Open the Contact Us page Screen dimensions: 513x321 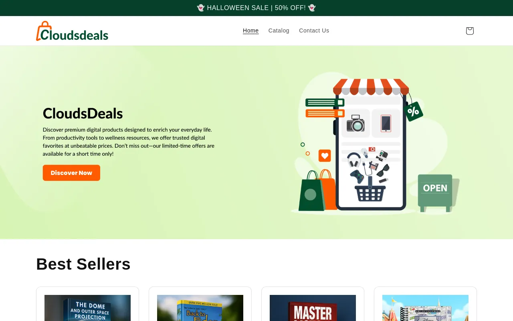point(314,30)
